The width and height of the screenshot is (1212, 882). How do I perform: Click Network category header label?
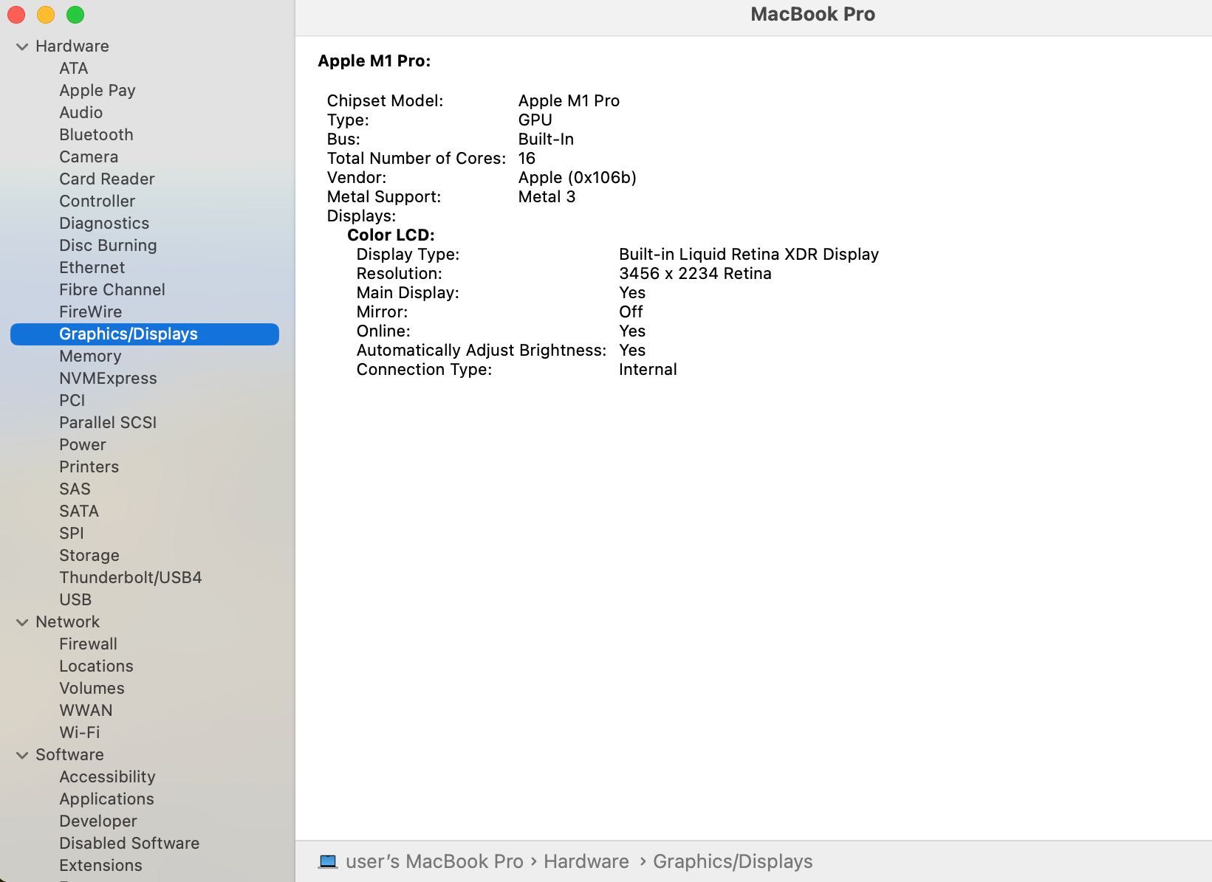pyautogui.click(x=67, y=621)
